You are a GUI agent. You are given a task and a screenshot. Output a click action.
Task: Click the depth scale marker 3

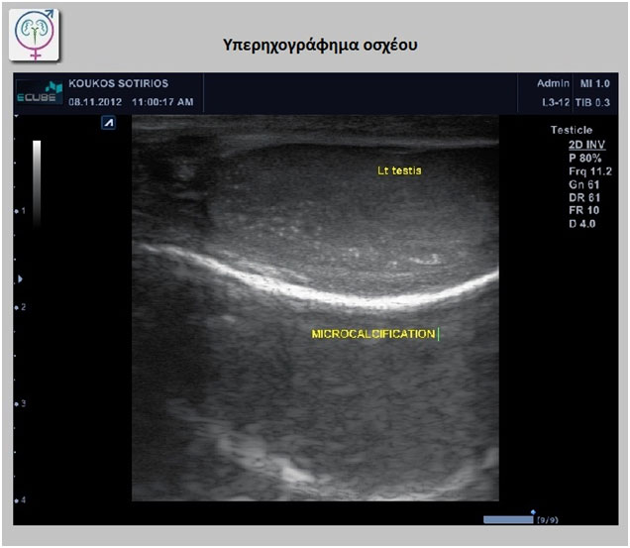tap(21, 403)
